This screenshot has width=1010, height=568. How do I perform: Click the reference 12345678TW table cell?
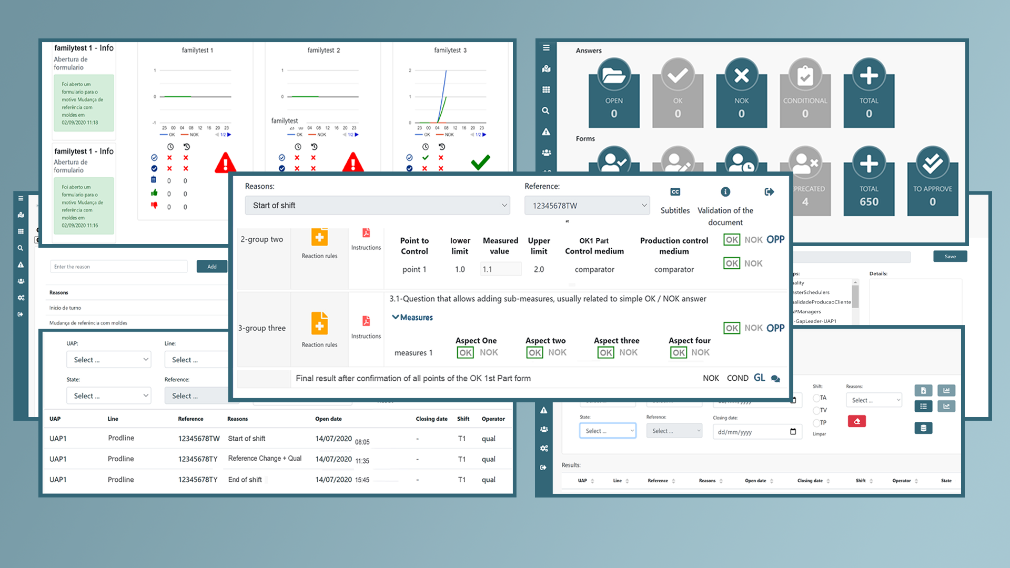pyautogui.click(x=199, y=439)
